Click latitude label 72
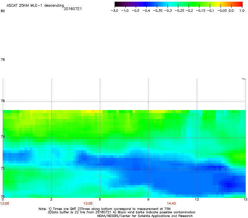Viewport: 248px width, 218px height. tap(3, 168)
